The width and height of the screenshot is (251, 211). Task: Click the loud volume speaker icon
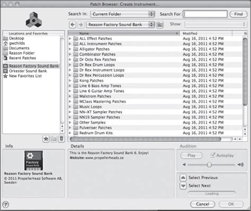coord(240,164)
